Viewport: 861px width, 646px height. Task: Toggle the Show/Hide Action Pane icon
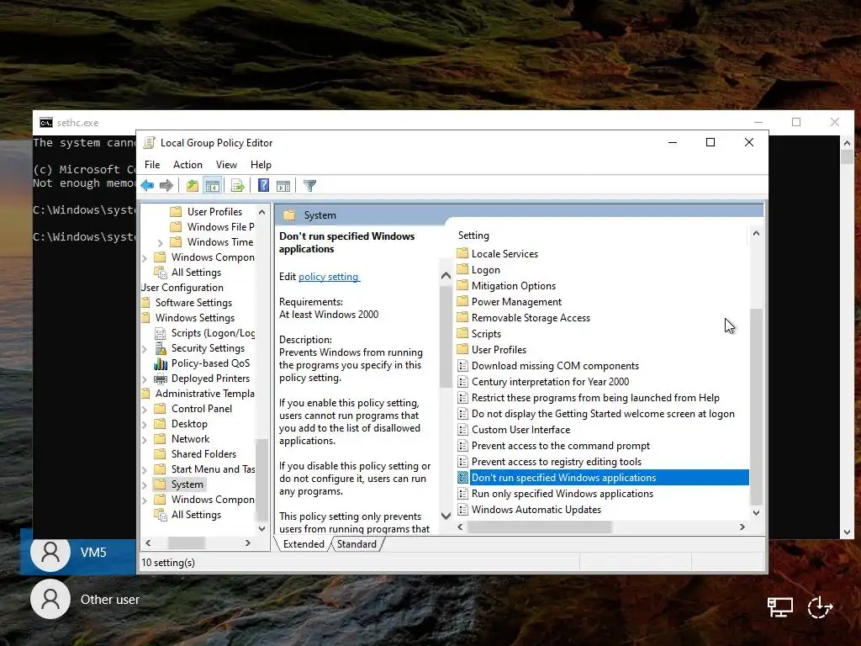point(283,186)
